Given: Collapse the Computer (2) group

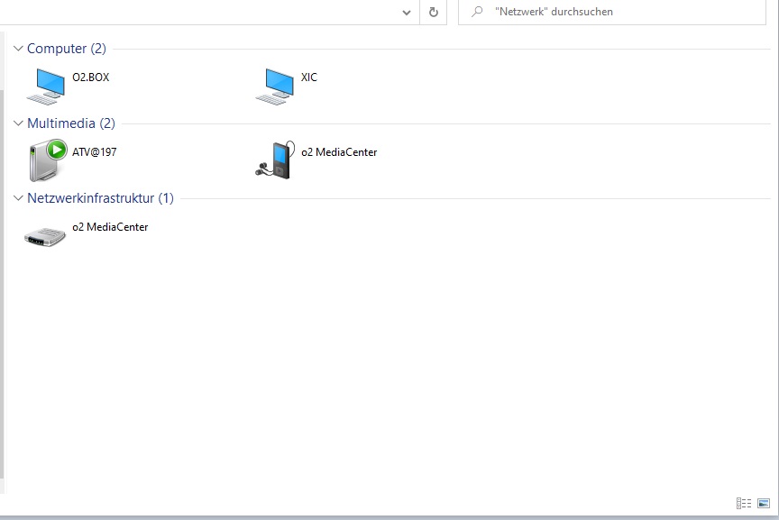Looking at the screenshot, I should 18,49.
